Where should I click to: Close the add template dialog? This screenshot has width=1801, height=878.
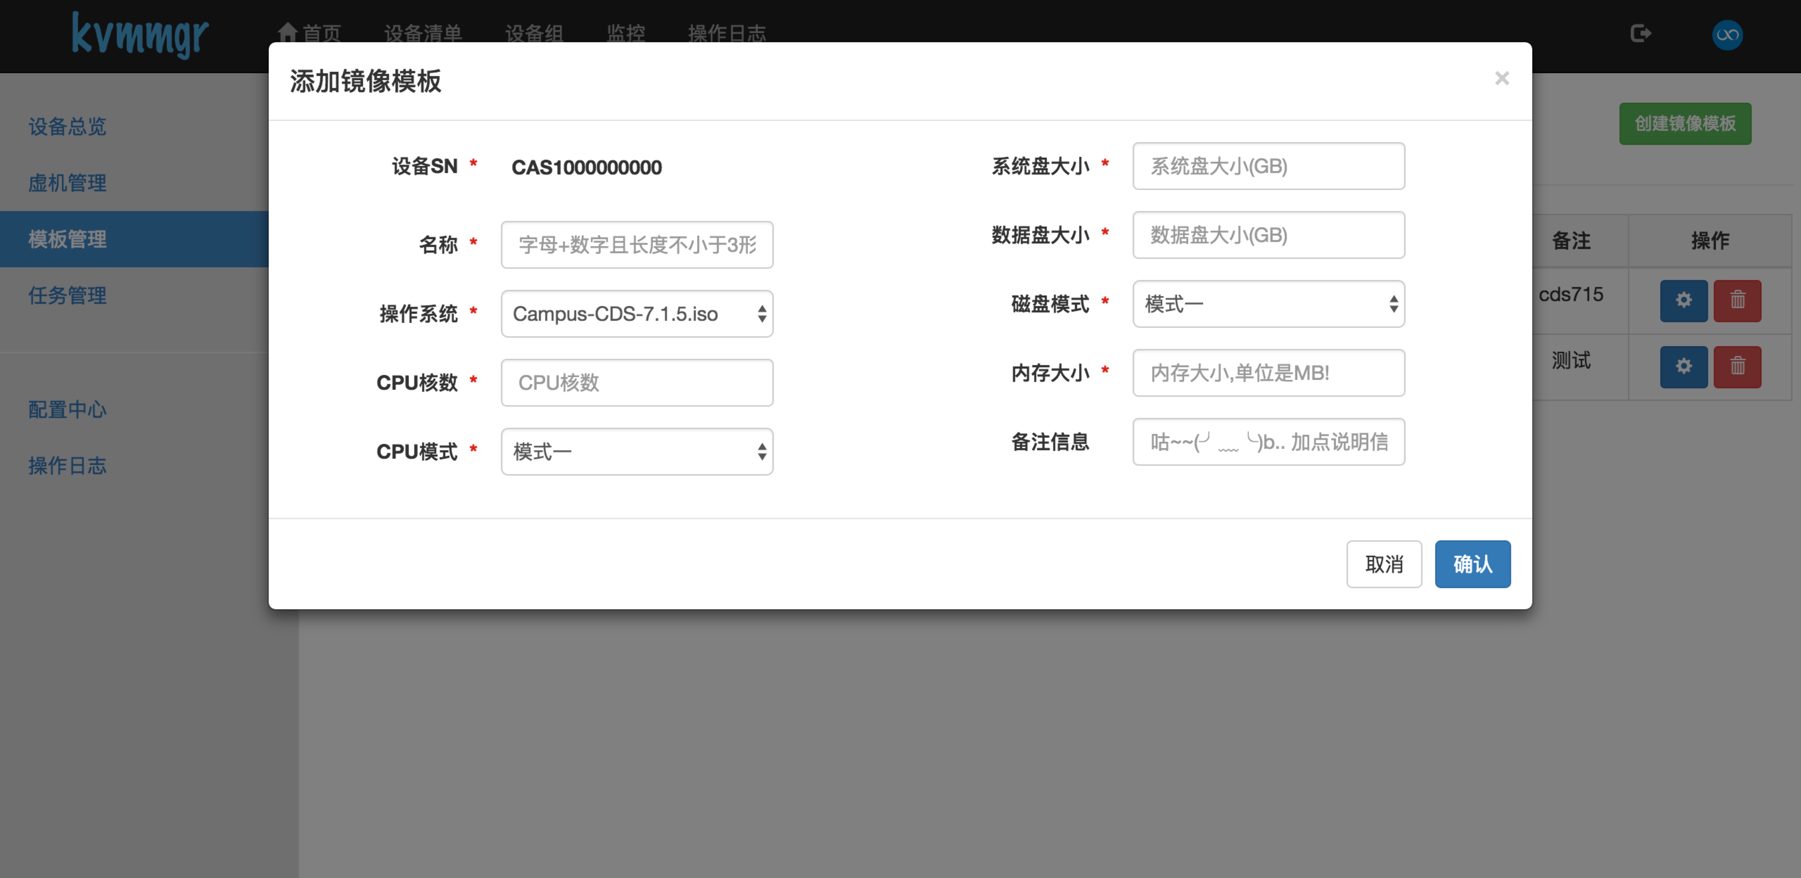coord(1501,78)
